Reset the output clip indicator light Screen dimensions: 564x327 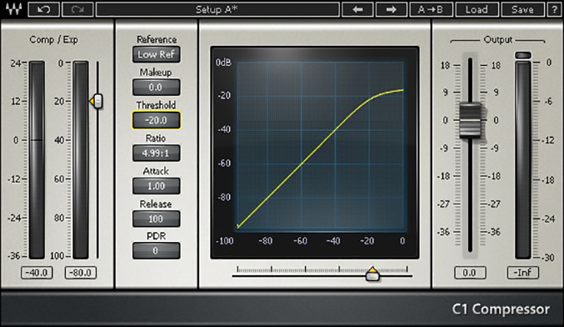(x=523, y=55)
